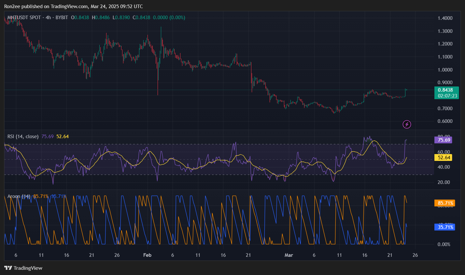Image resolution: width=465 pixels, height=275 pixels.
Task: Click the purple 75.69 RSI value tag
Action: [x=444, y=140]
